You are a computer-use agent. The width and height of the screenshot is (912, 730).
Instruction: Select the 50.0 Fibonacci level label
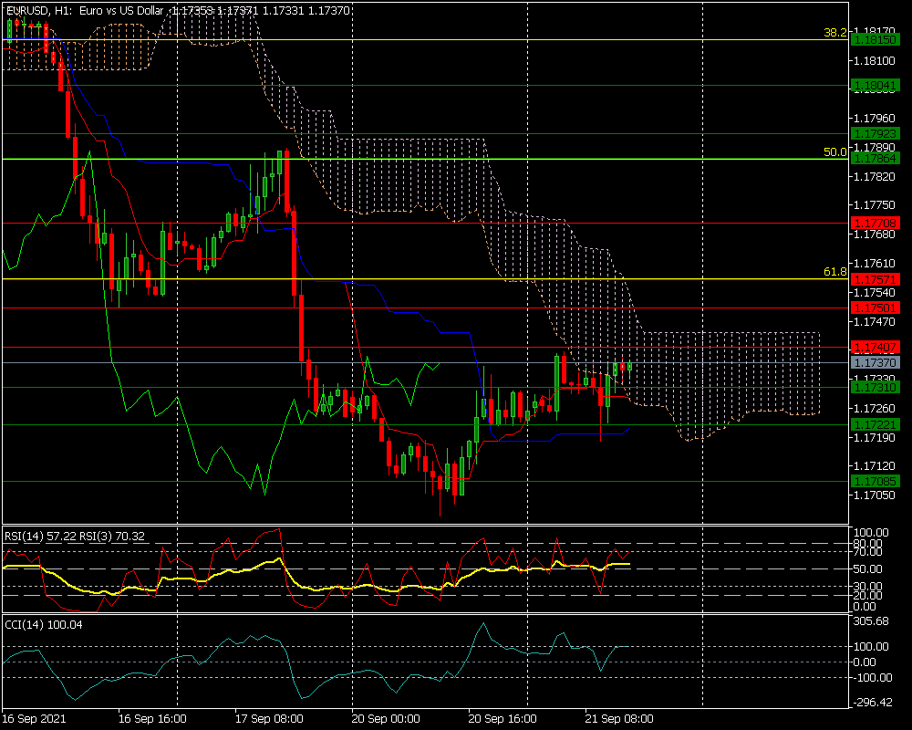pos(835,152)
